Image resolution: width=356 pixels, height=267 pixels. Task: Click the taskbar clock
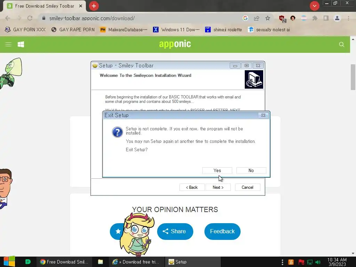tap(337, 262)
